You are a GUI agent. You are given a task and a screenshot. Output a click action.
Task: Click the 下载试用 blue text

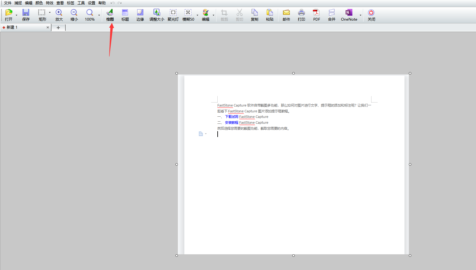[232, 117]
